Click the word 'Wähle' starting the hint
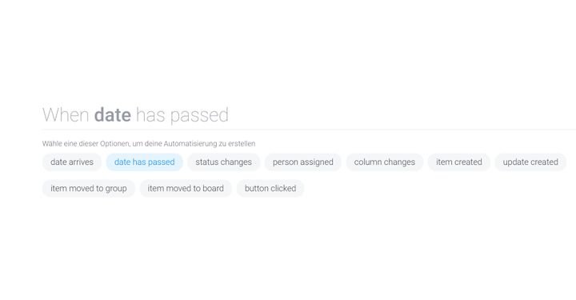 point(52,143)
